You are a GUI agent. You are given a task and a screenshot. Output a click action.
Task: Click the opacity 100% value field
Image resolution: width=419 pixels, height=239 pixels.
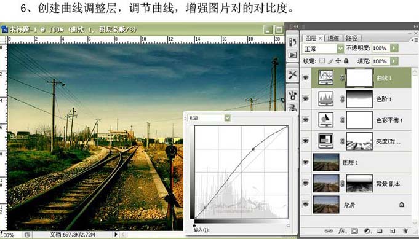pyautogui.click(x=380, y=49)
